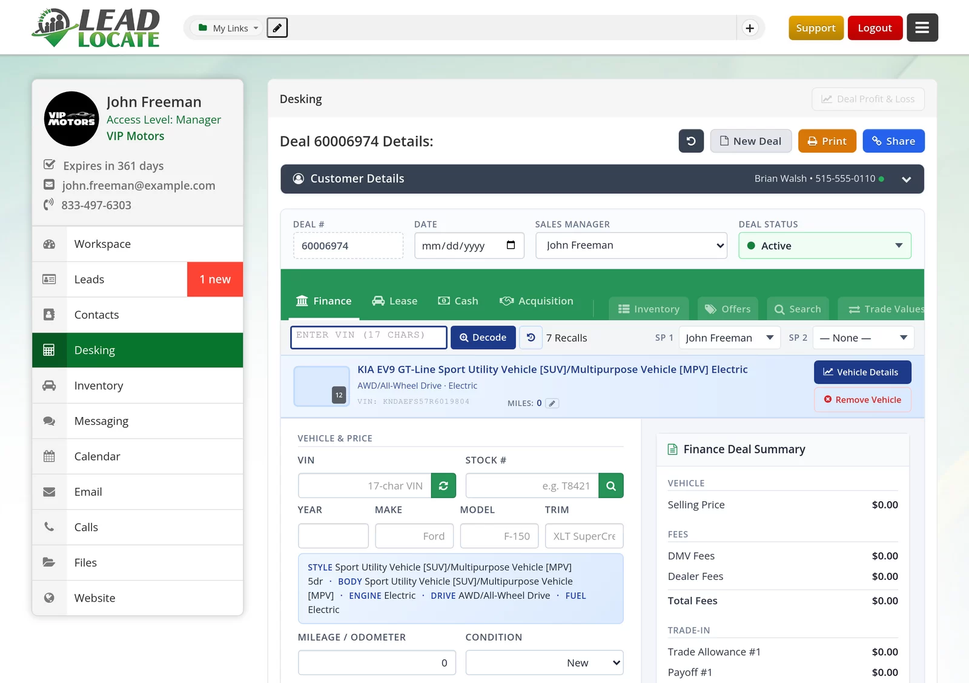Click the 17-char VIN input field

point(365,485)
